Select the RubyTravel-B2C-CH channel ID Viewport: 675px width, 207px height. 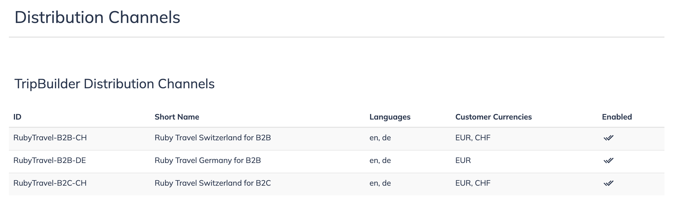(x=50, y=183)
